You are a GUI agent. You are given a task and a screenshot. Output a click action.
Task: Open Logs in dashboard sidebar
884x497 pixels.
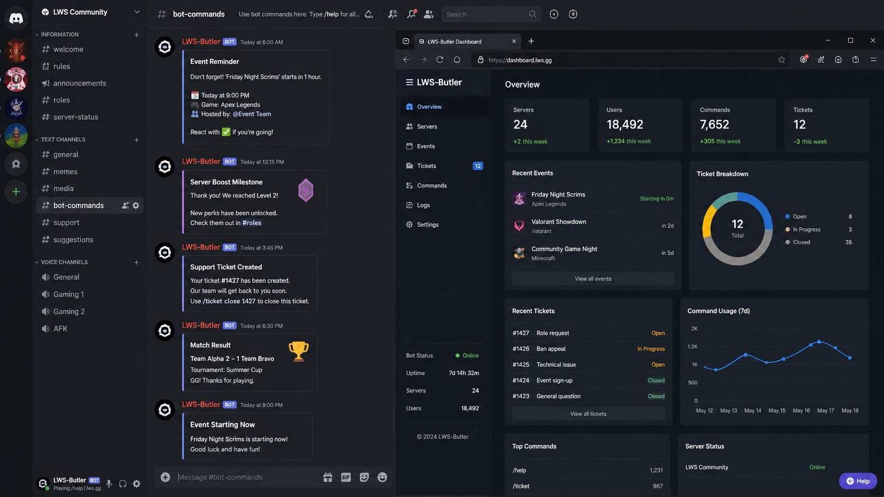click(445, 205)
